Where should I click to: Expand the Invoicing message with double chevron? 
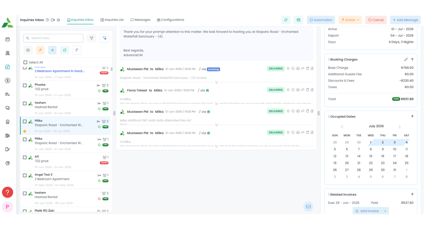click(217, 82)
